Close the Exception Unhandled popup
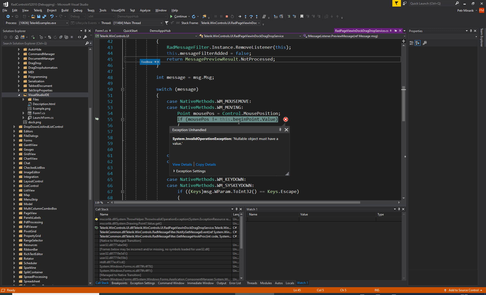The image size is (486, 295). (x=286, y=130)
